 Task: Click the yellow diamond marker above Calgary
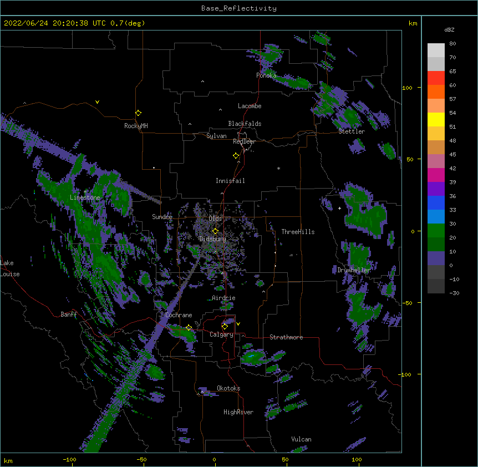pos(225,327)
